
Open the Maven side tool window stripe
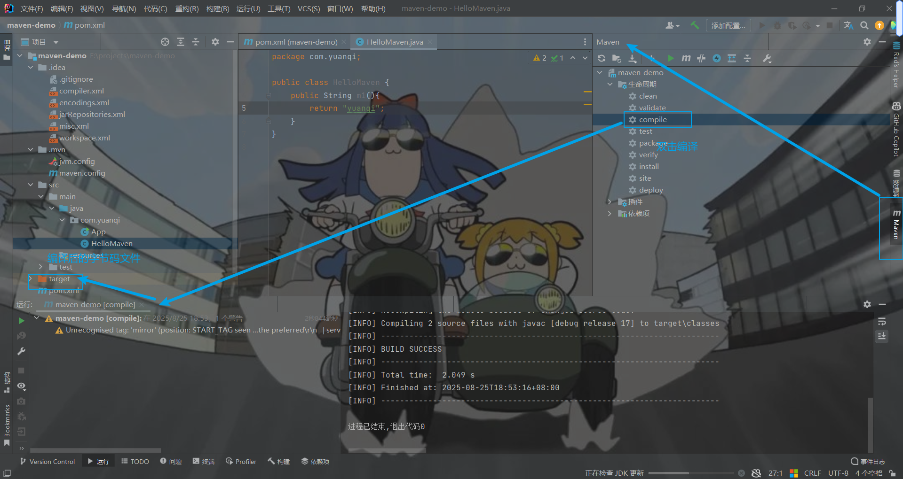point(896,225)
